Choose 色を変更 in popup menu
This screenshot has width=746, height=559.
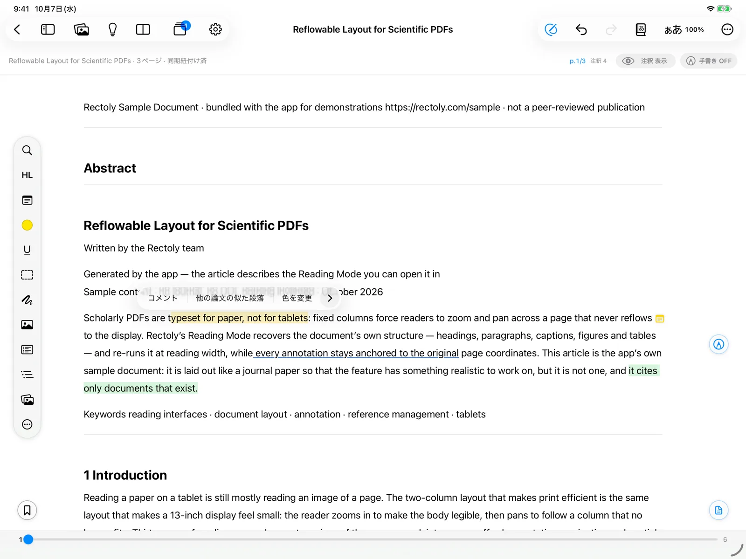pos(297,298)
